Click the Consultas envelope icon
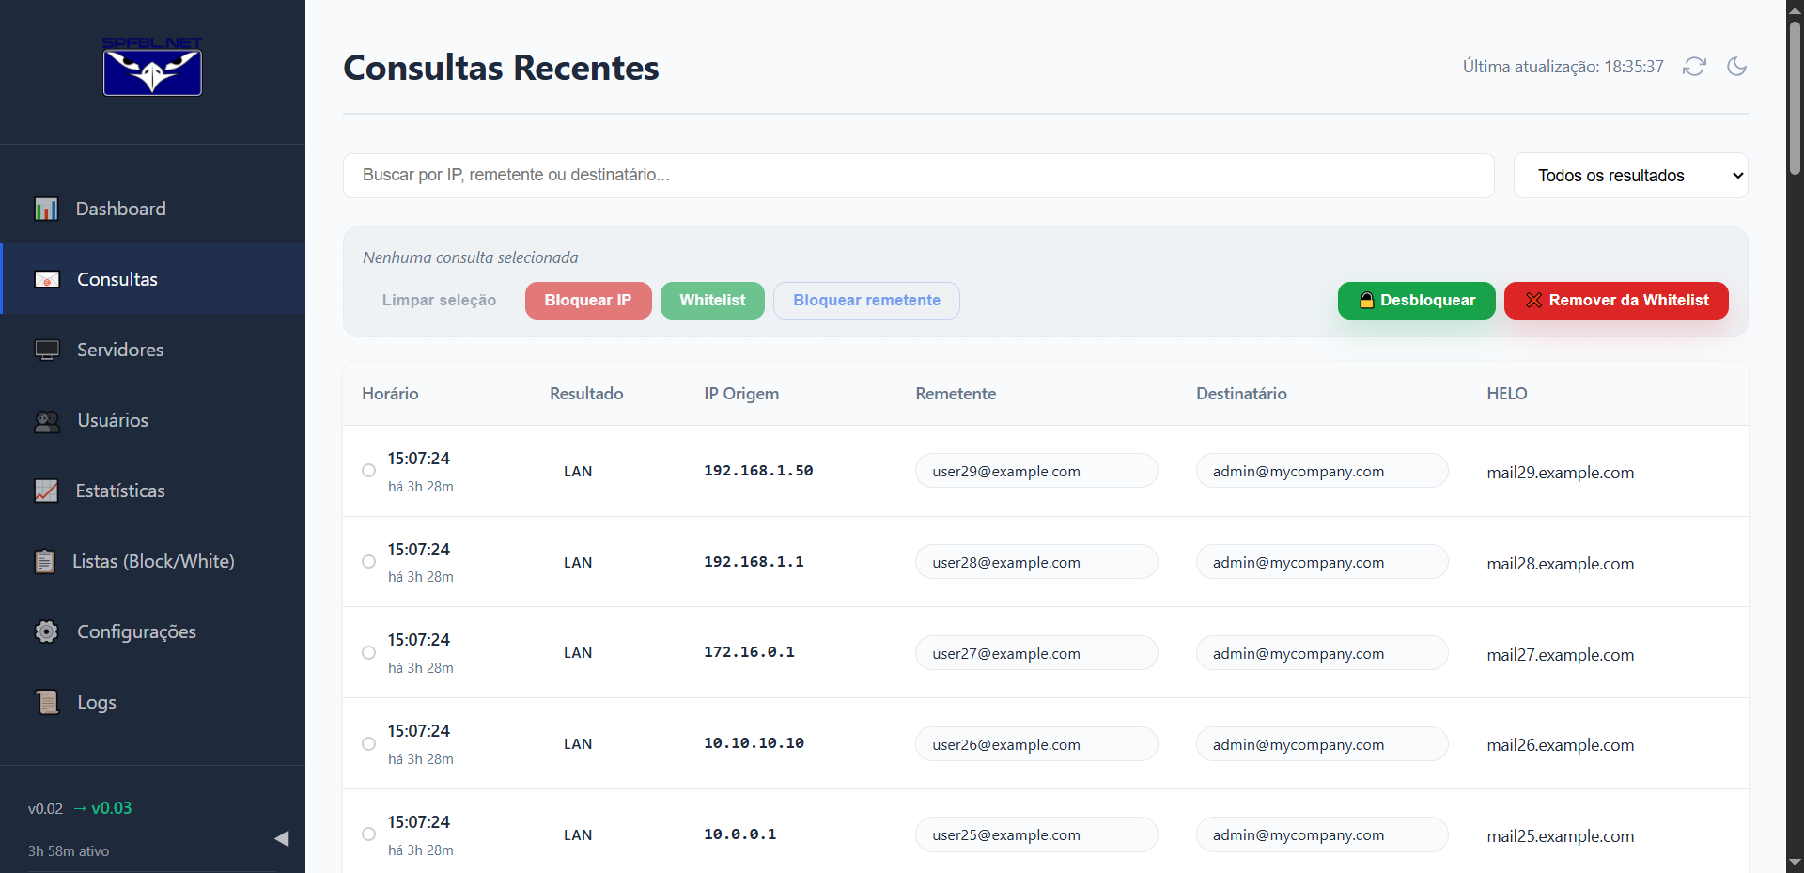The image size is (1804, 873). tap(47, 279)
